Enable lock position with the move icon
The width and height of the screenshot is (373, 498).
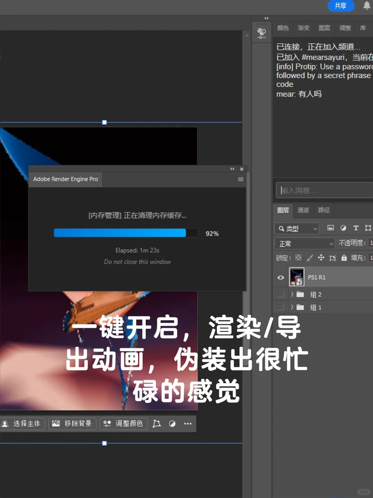point(321,258)
